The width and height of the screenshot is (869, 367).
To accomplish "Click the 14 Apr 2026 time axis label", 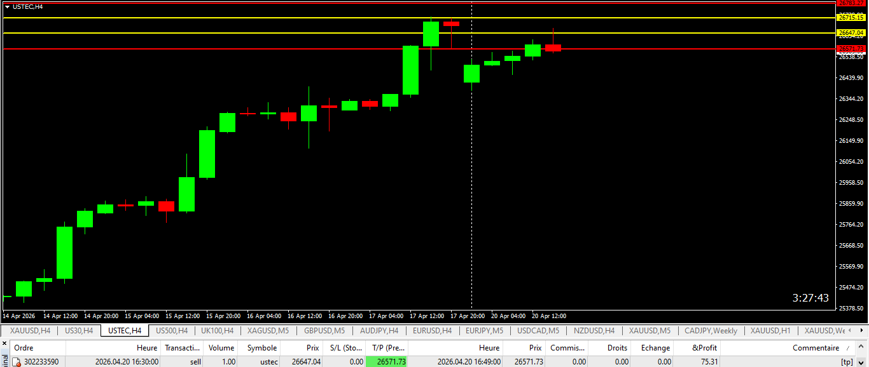I will pos(19,316).
